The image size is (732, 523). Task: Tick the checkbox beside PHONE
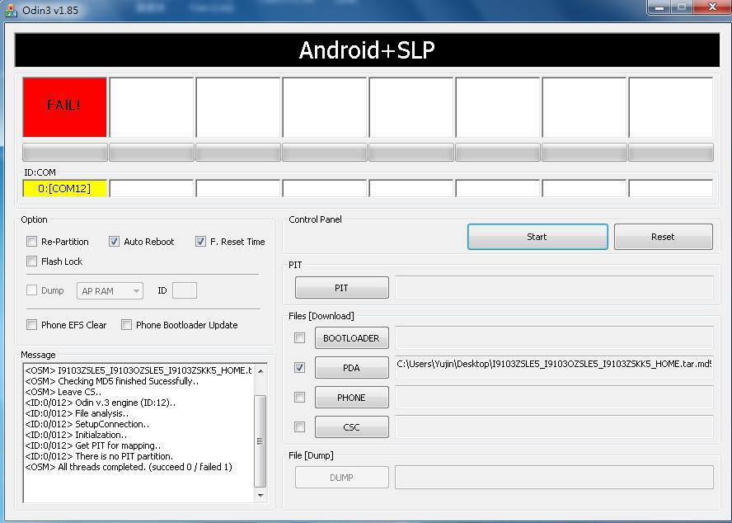coord(300,398)
